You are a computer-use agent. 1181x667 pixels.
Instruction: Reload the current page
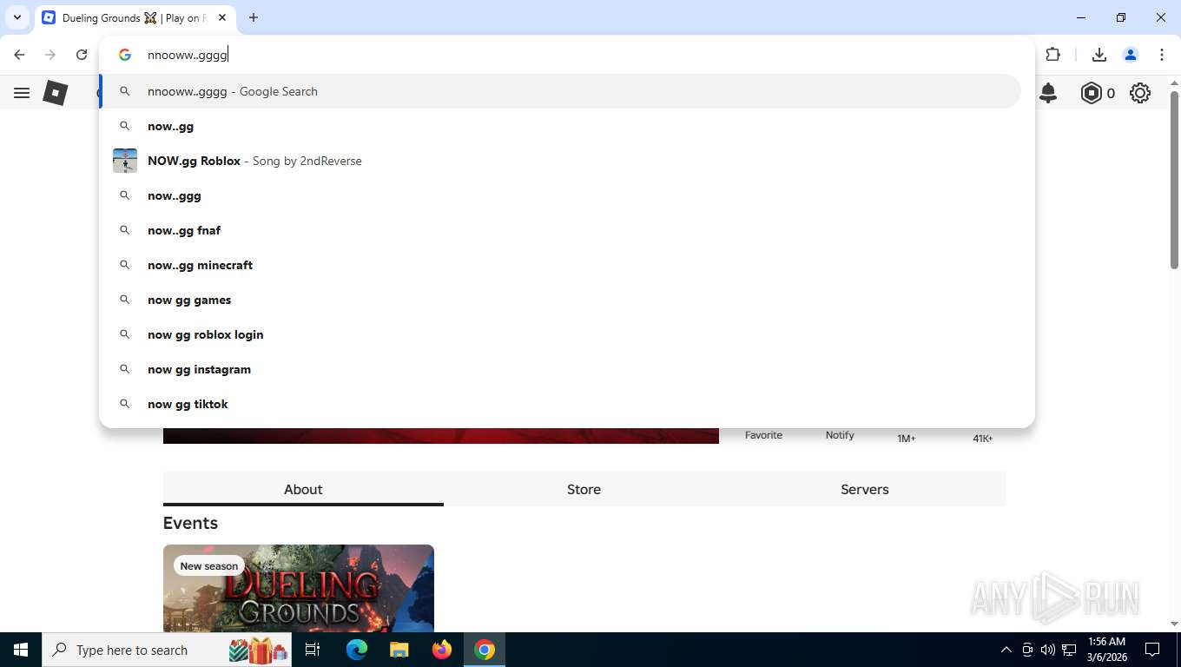tap(82, 55)
